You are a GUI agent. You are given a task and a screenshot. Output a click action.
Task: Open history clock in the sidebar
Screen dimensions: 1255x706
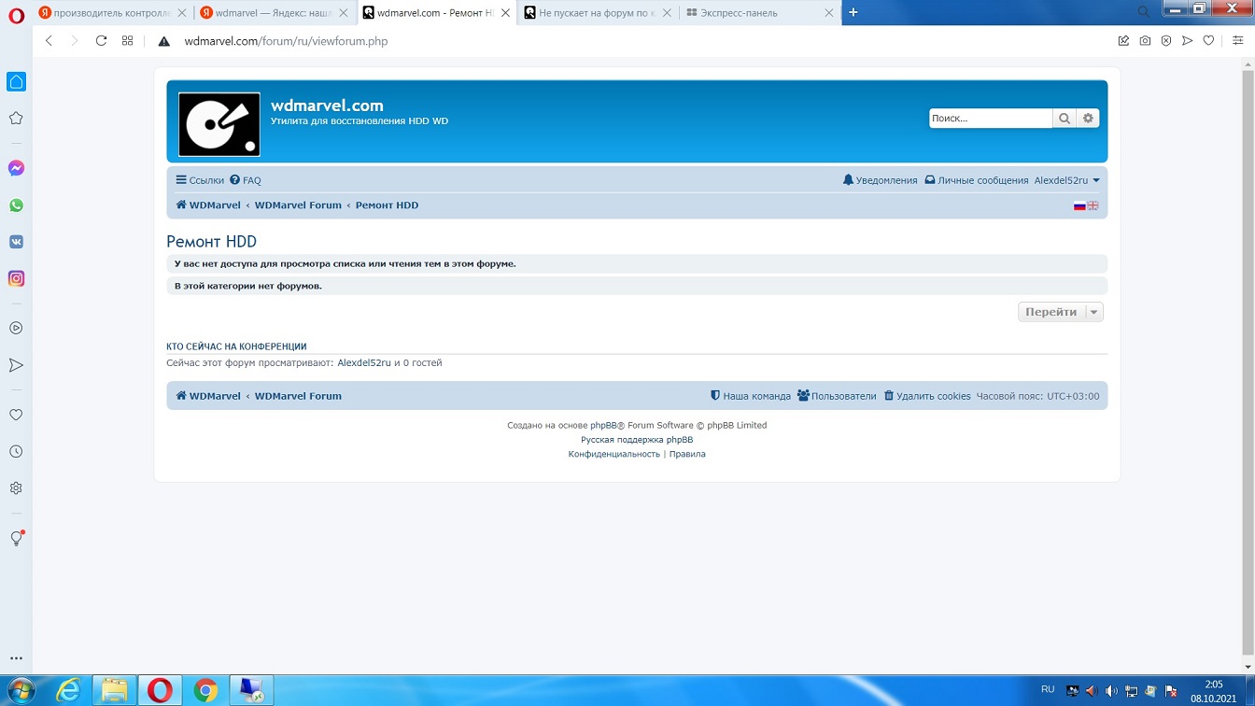[x=16, y=452]
